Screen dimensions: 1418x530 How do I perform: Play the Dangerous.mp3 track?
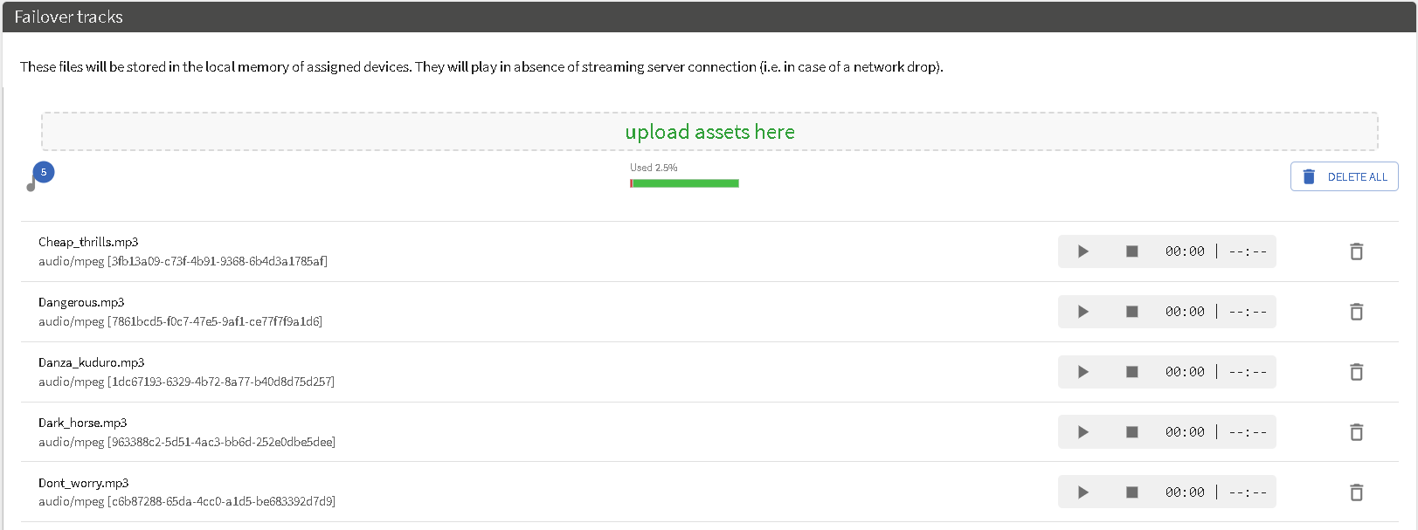(x=1083, y=312)
